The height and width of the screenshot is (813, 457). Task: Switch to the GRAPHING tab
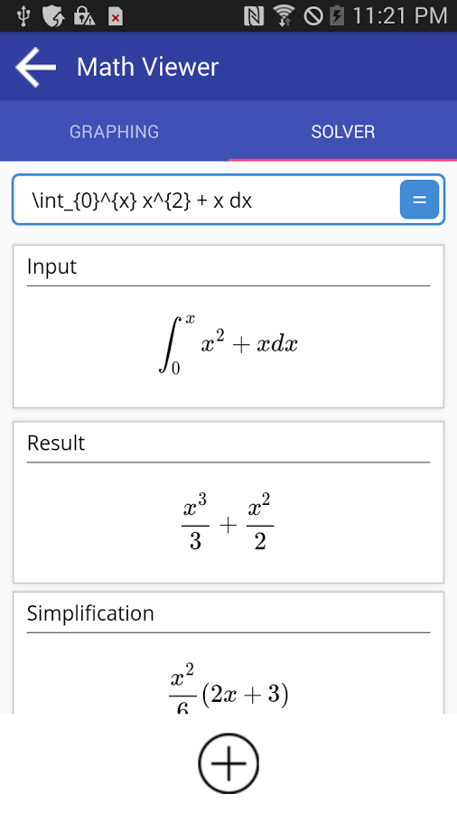(x=114, y=131)
